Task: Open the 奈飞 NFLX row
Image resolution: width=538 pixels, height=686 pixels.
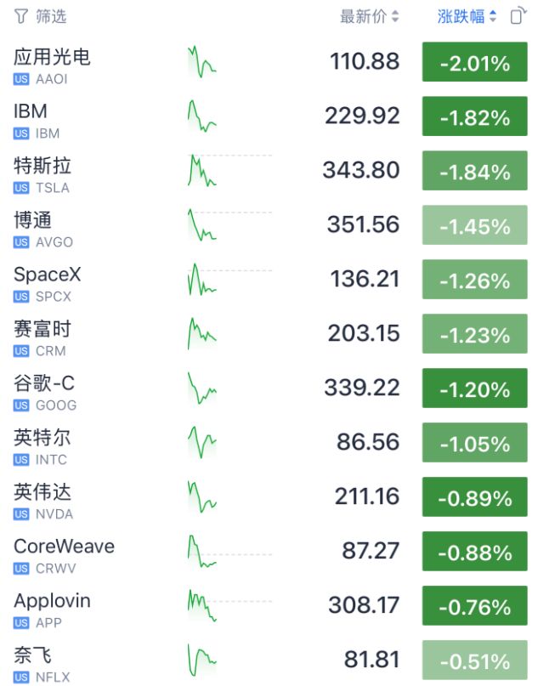Action: [x=269, y=660]
